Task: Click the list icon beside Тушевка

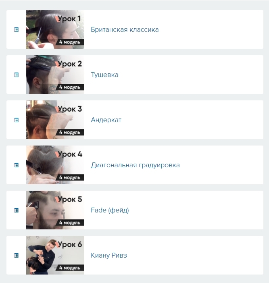Action: pos(17,75)
